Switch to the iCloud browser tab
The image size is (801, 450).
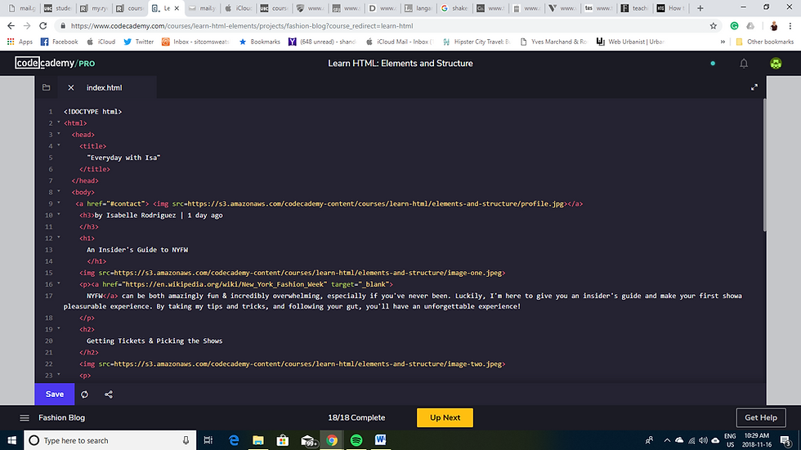click(239, 8)
